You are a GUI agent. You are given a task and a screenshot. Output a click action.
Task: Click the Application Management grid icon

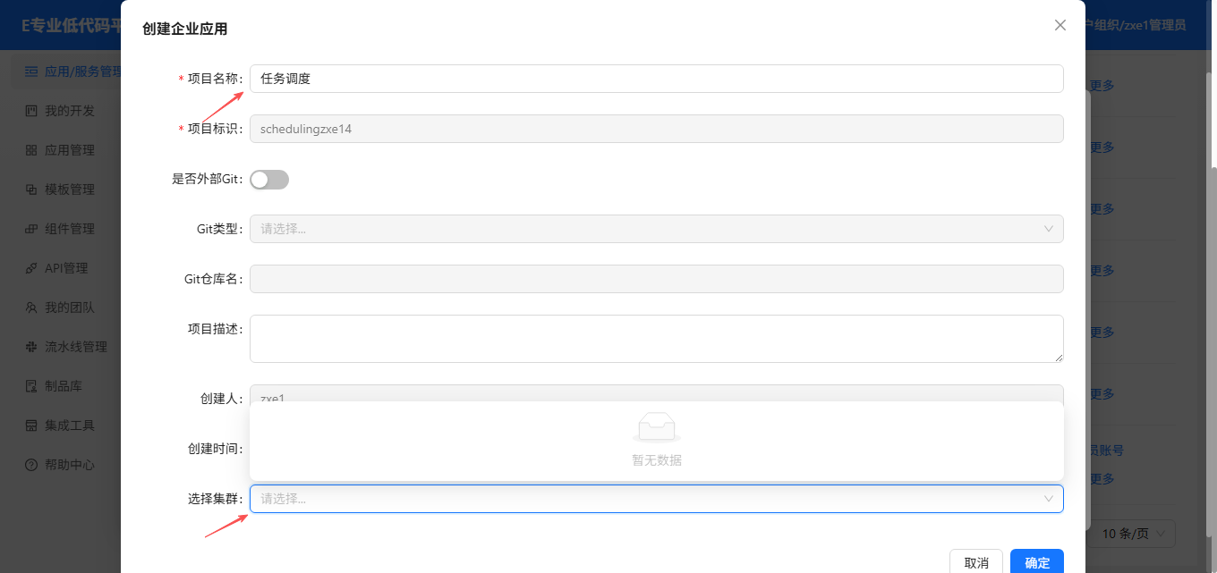(31, 150)
